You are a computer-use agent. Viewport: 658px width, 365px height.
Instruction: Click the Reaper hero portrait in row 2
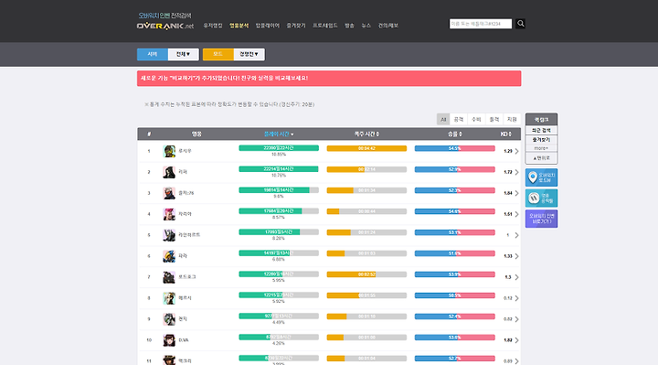click(x=169, y=172)
